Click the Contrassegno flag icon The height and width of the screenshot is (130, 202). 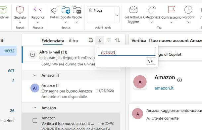[x=171, y=10]
